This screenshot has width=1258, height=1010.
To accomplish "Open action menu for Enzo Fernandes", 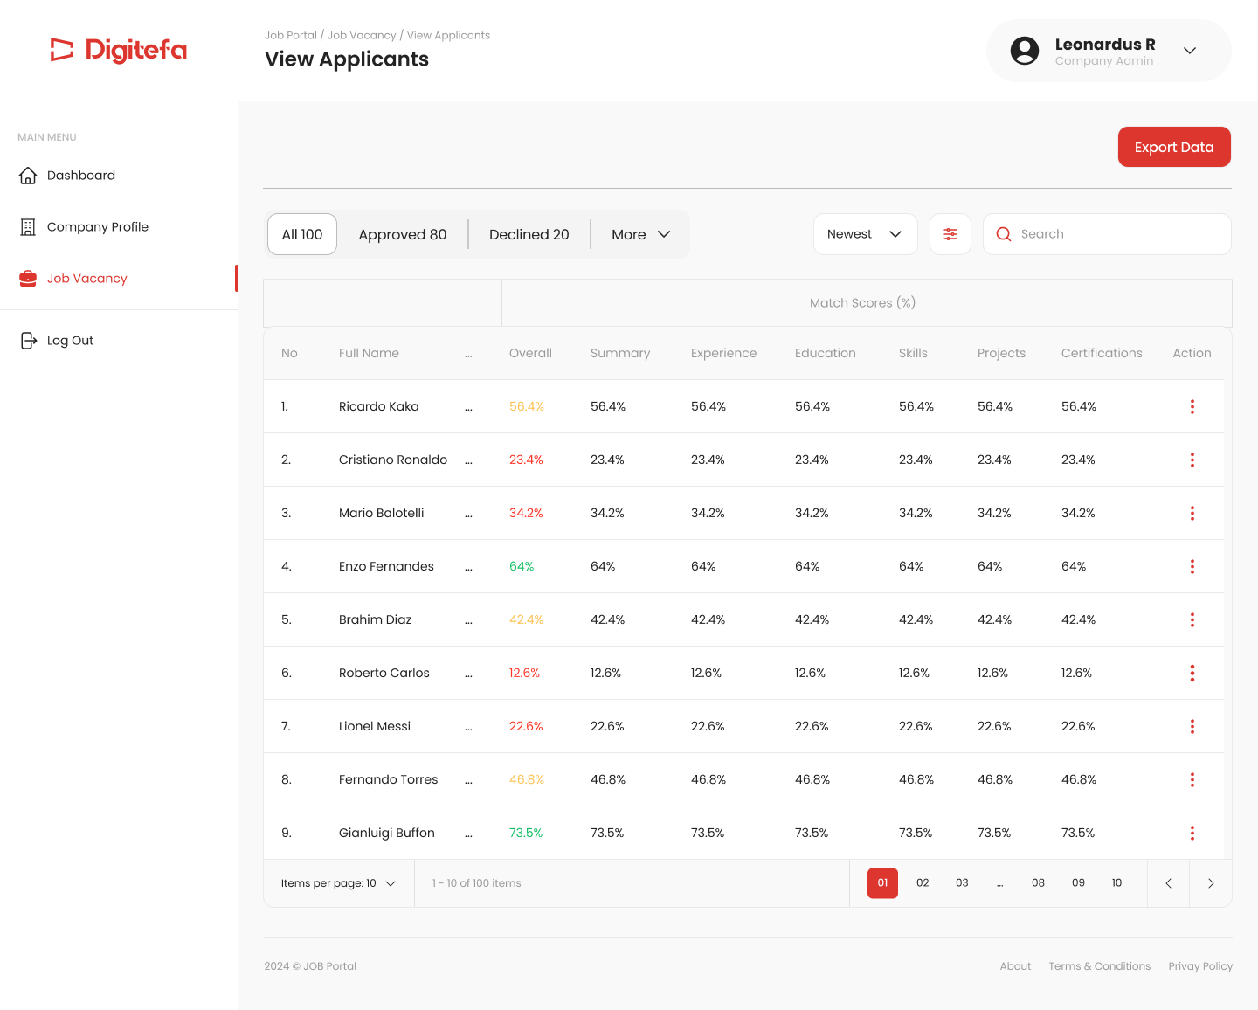I will [x=1192, y=567].
